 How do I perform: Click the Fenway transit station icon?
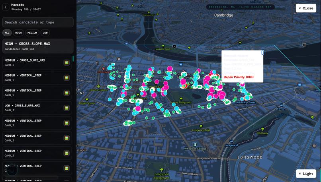(282, 105)
